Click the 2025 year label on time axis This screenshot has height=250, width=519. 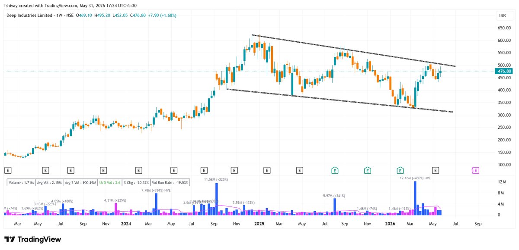259,224
